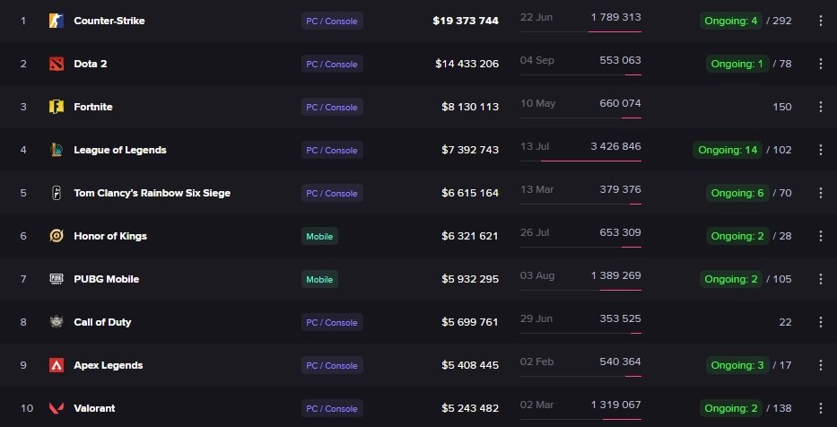Open the three-dot menu for Counter-Strike
The height and width of the screenshot is (427, 837).
point(820,21)
